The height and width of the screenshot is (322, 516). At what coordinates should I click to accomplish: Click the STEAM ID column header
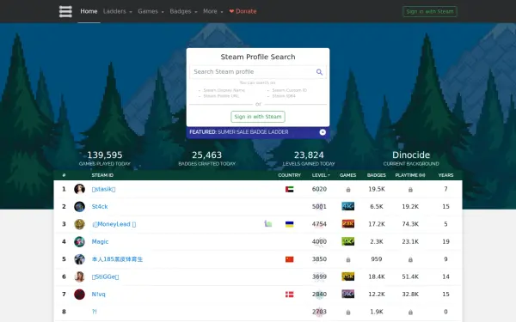(x=102, y=175)
